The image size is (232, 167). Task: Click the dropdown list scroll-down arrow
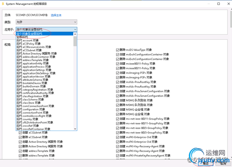tap(75, 129)
